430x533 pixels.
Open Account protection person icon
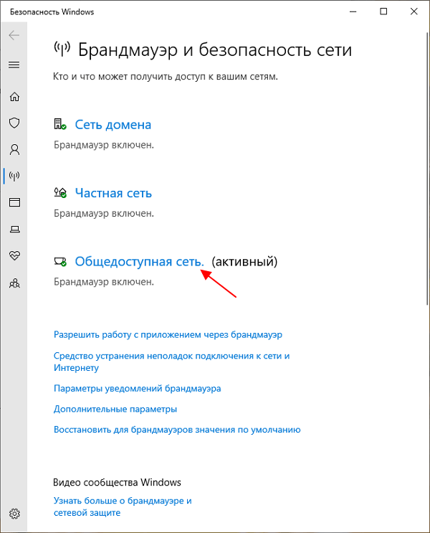point(14,149)
